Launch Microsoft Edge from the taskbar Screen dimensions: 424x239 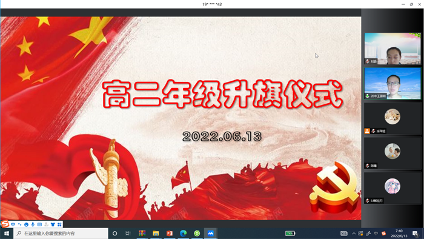184,234
